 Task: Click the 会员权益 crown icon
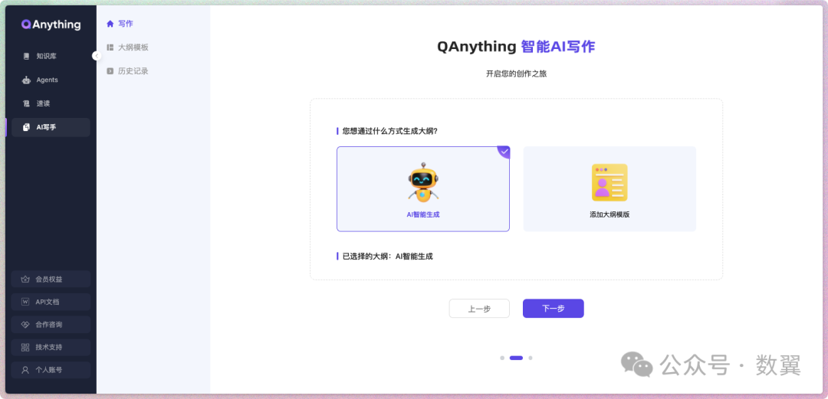coord(25,280)
